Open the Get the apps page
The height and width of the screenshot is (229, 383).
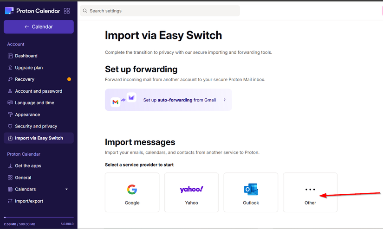tap(39, 166)
